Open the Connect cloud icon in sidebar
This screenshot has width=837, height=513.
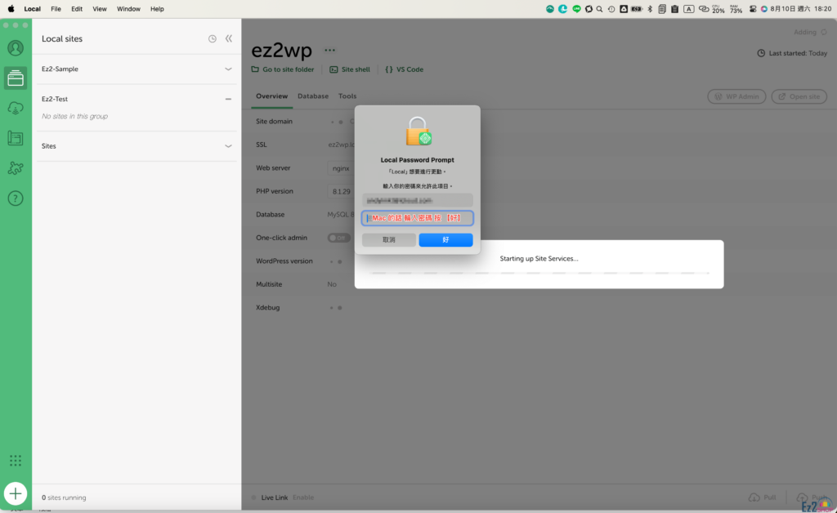click(16, 109)
